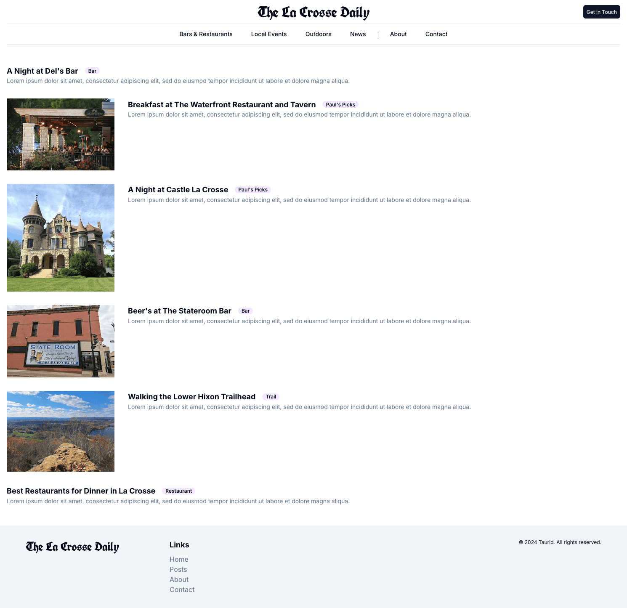Click the Hixon Trailhead overlook photo

pyautogui.click(x=61, y=431)
